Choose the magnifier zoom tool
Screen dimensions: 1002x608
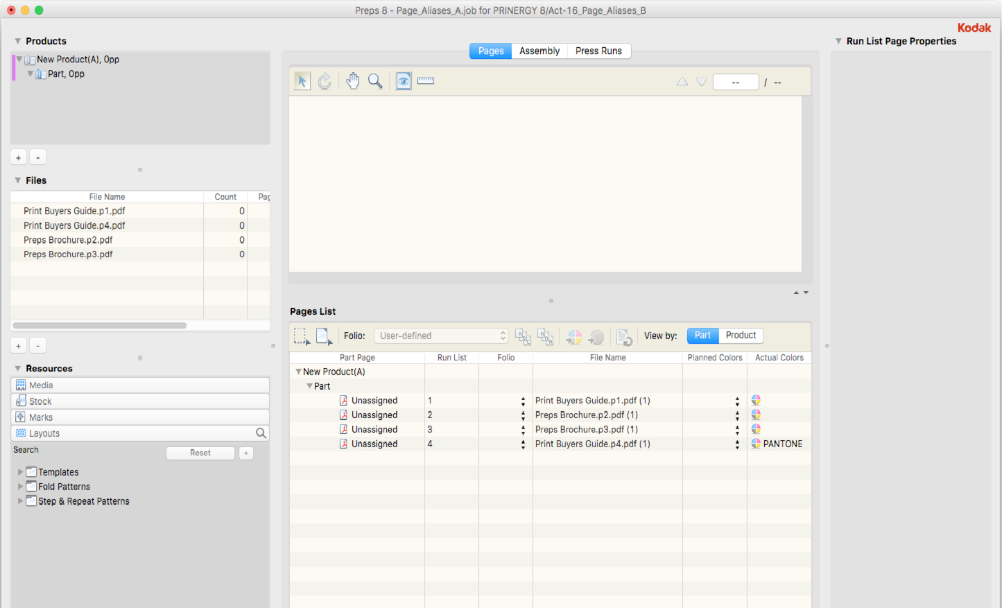coord(375,81)
